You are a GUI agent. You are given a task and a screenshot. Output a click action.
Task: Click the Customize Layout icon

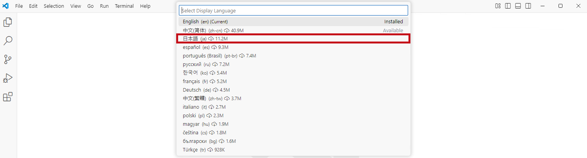(x=498, y=6)
